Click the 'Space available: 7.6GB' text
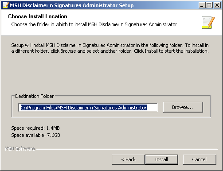Viewport: 223px width, 171px height. point(35,135)
